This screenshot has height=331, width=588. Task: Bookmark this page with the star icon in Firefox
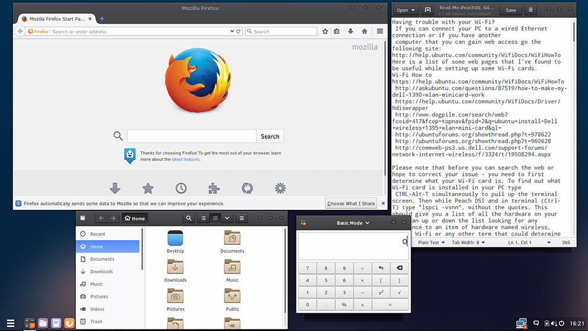[325, 31]
